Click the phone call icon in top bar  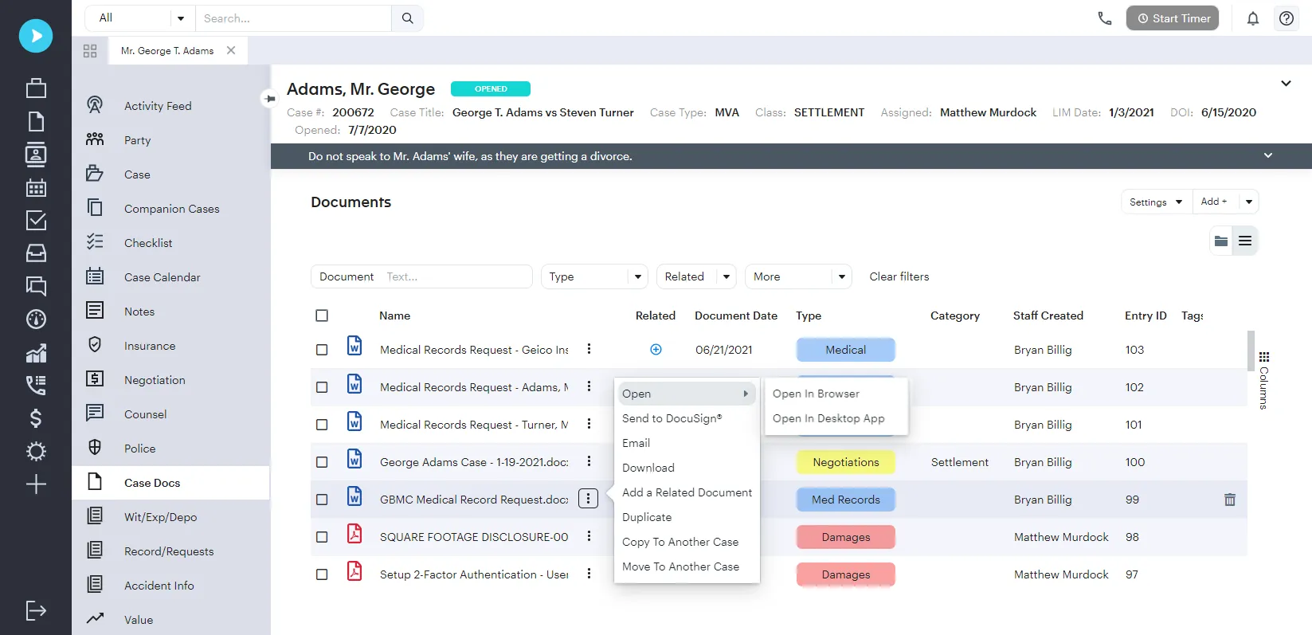click(1104, 18)
